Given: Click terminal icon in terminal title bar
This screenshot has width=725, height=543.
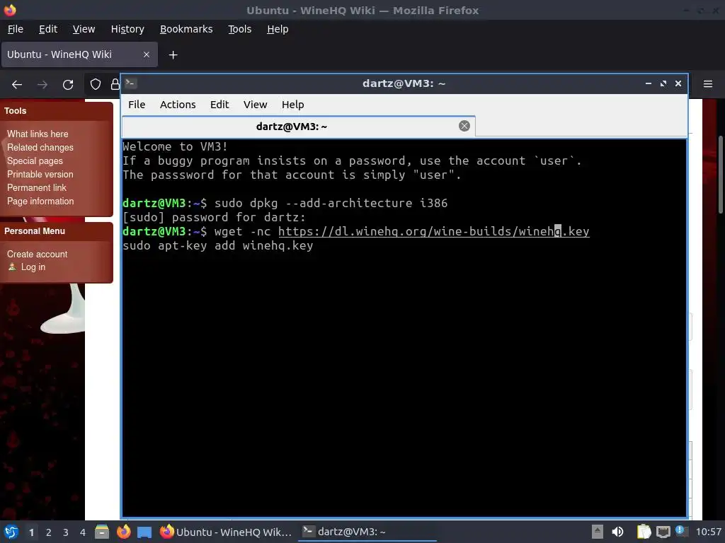Looking at the screenshot, I should (130, 83).
